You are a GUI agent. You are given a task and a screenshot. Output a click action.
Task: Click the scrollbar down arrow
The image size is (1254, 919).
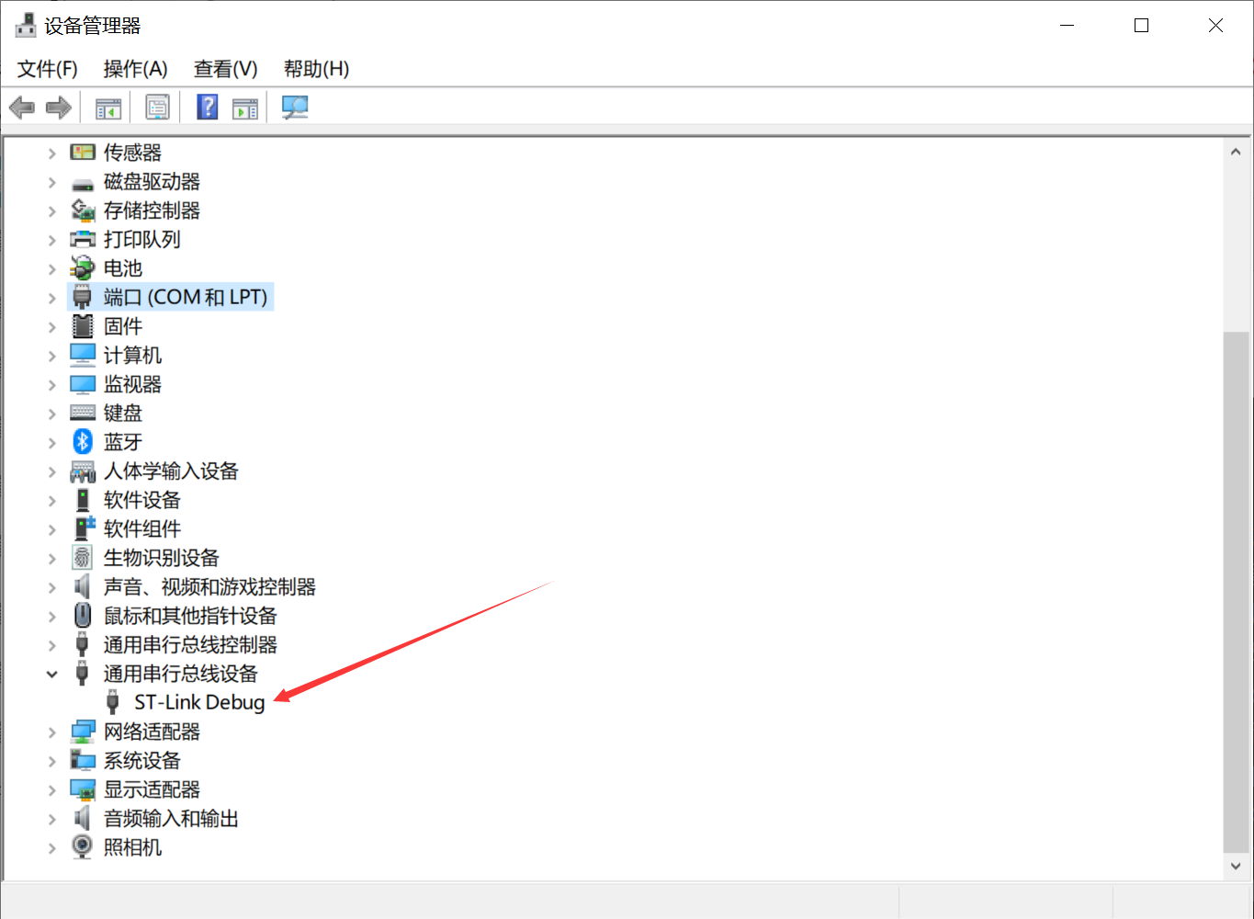pyautogui.click(x=1235, y=865)
